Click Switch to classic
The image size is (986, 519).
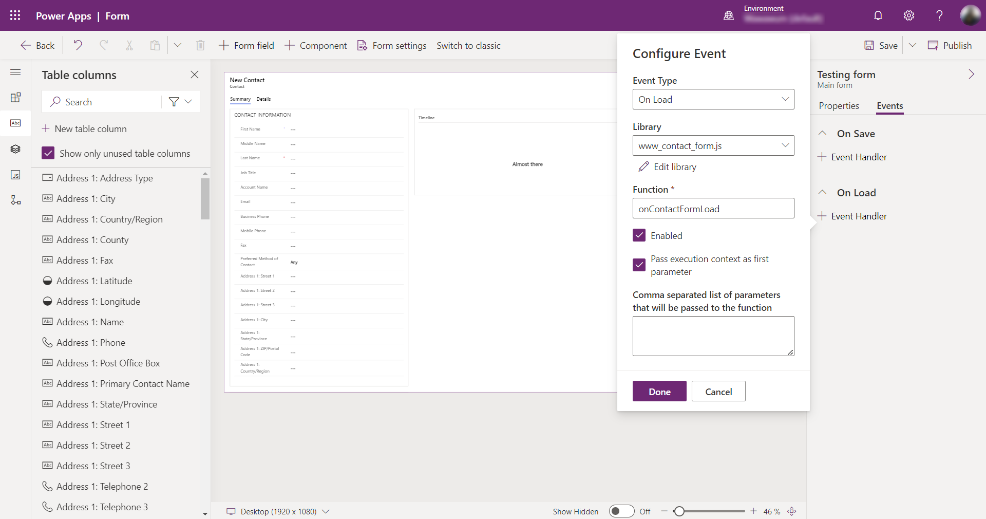(x=468, y=45)
